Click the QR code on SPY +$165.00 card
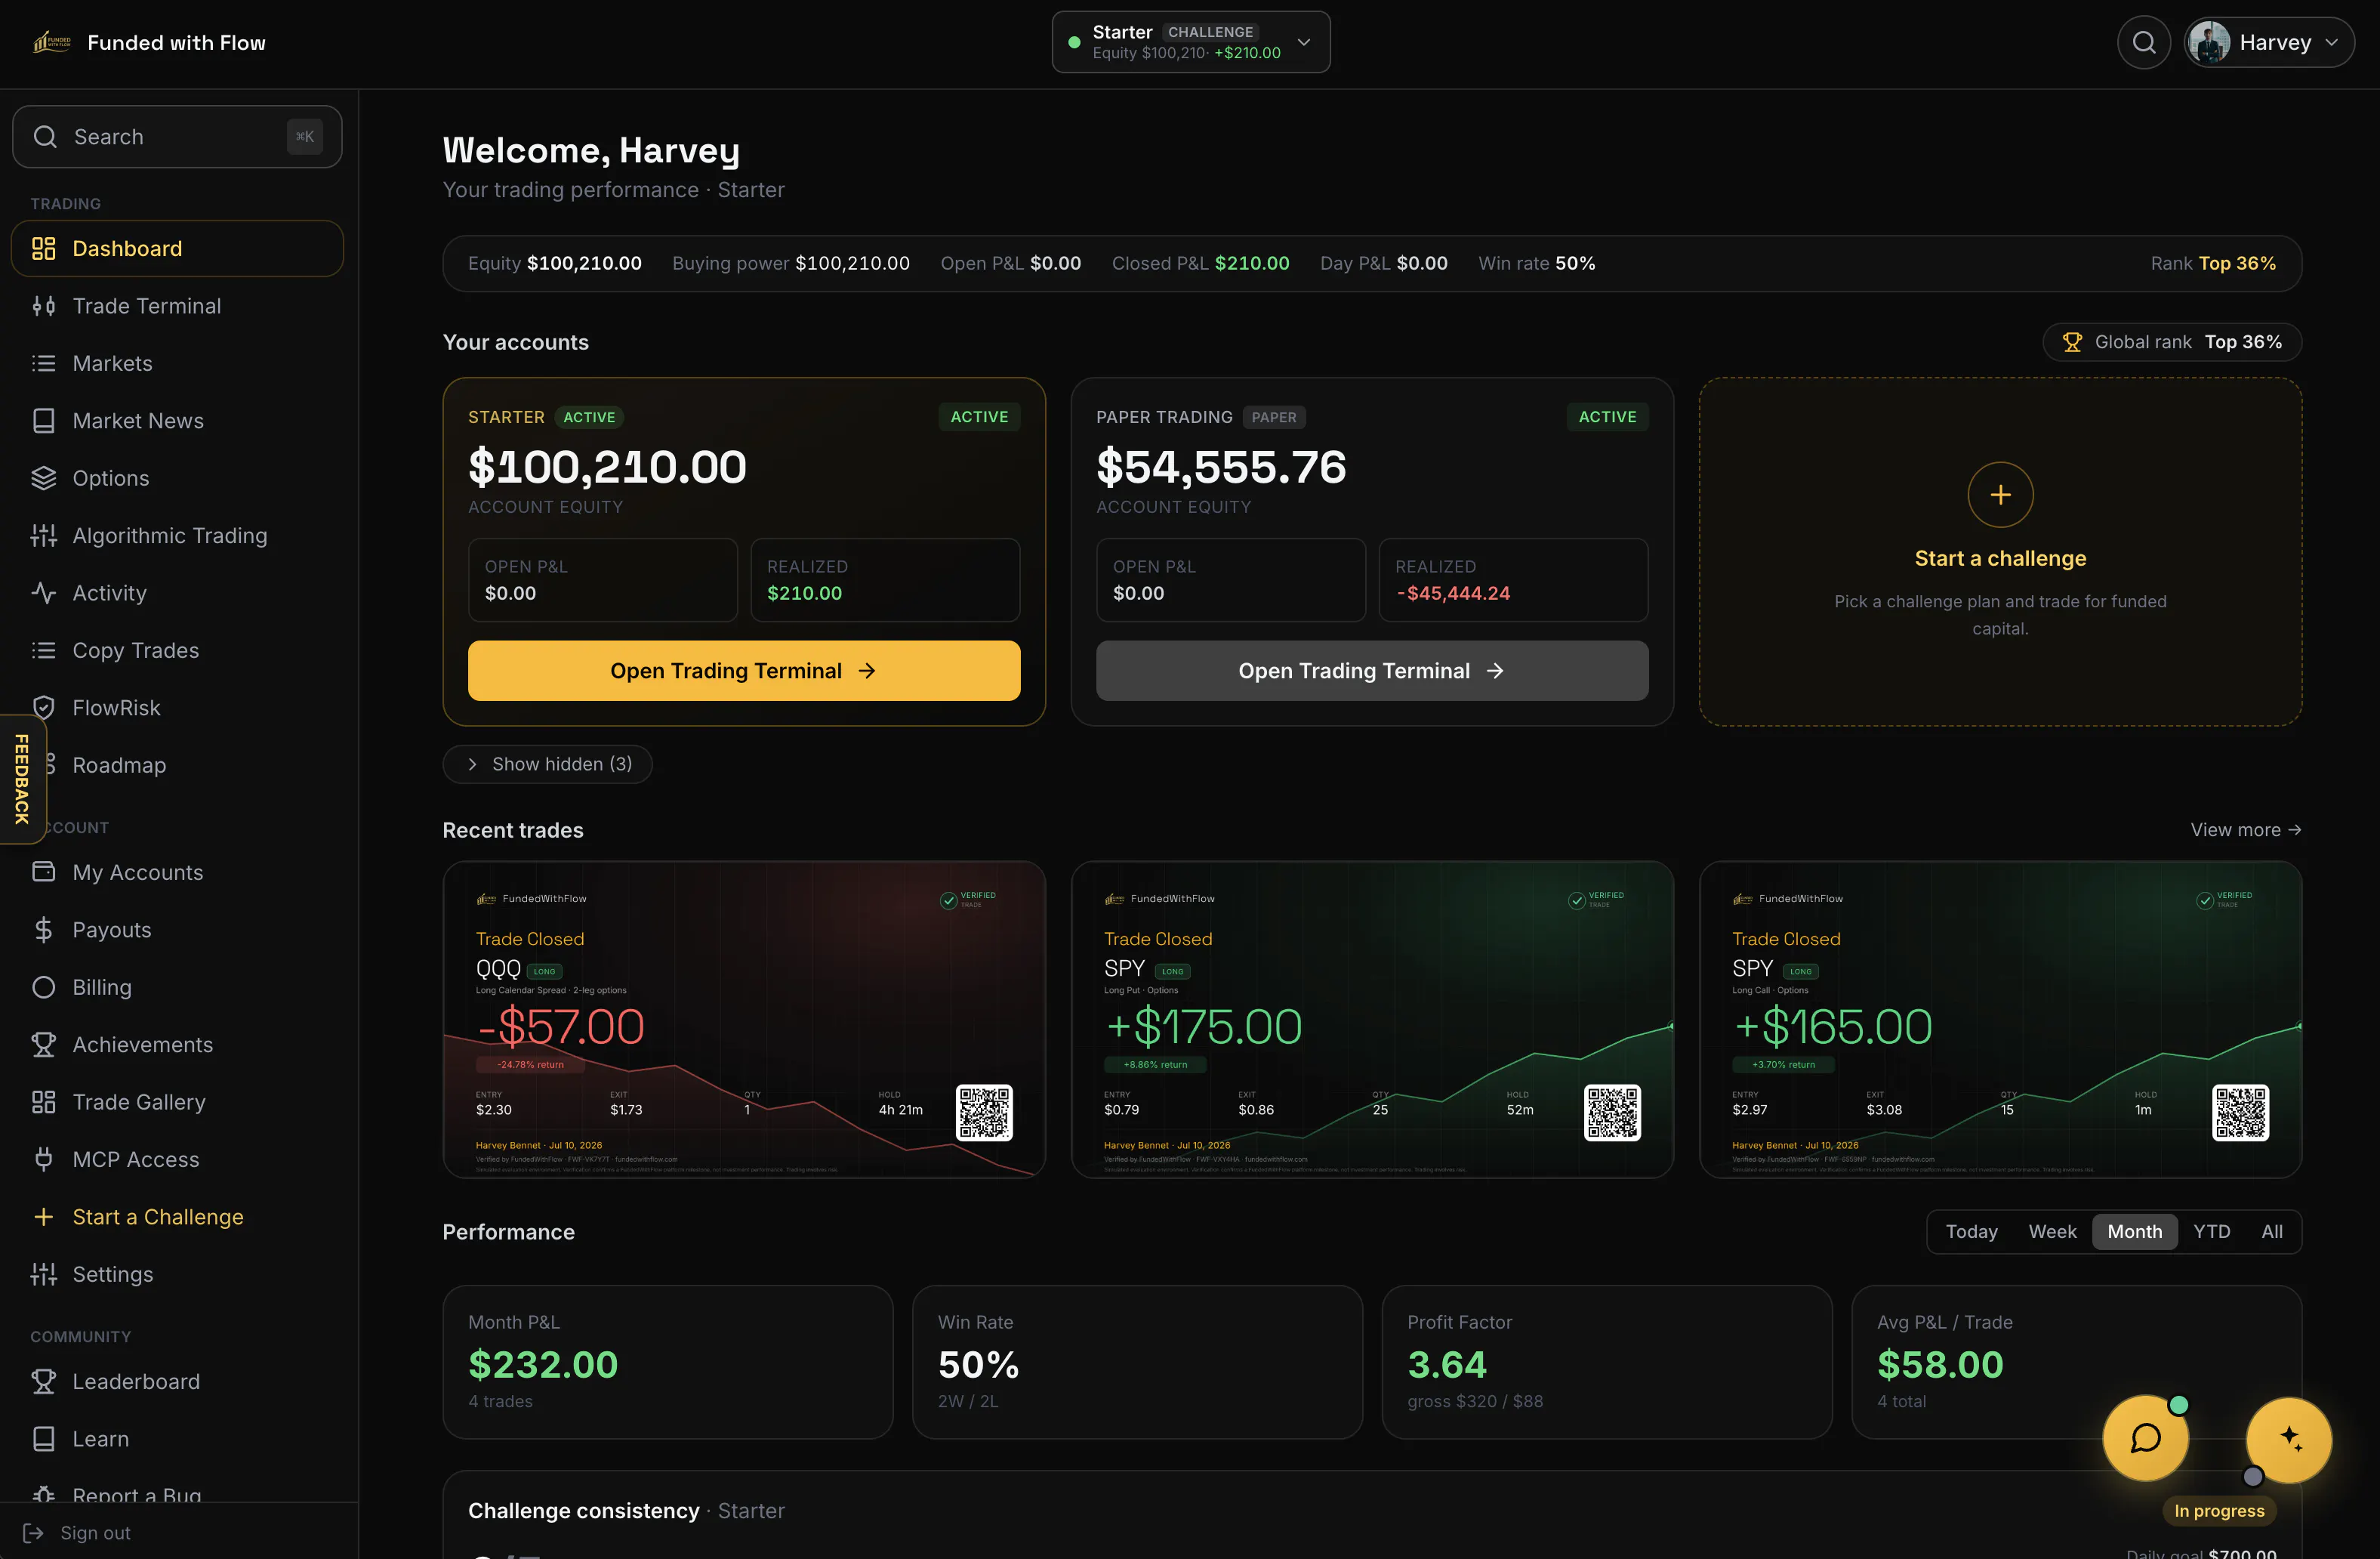Viewport: 2380px width, 1559px height. click(x=2240, y=1113)
